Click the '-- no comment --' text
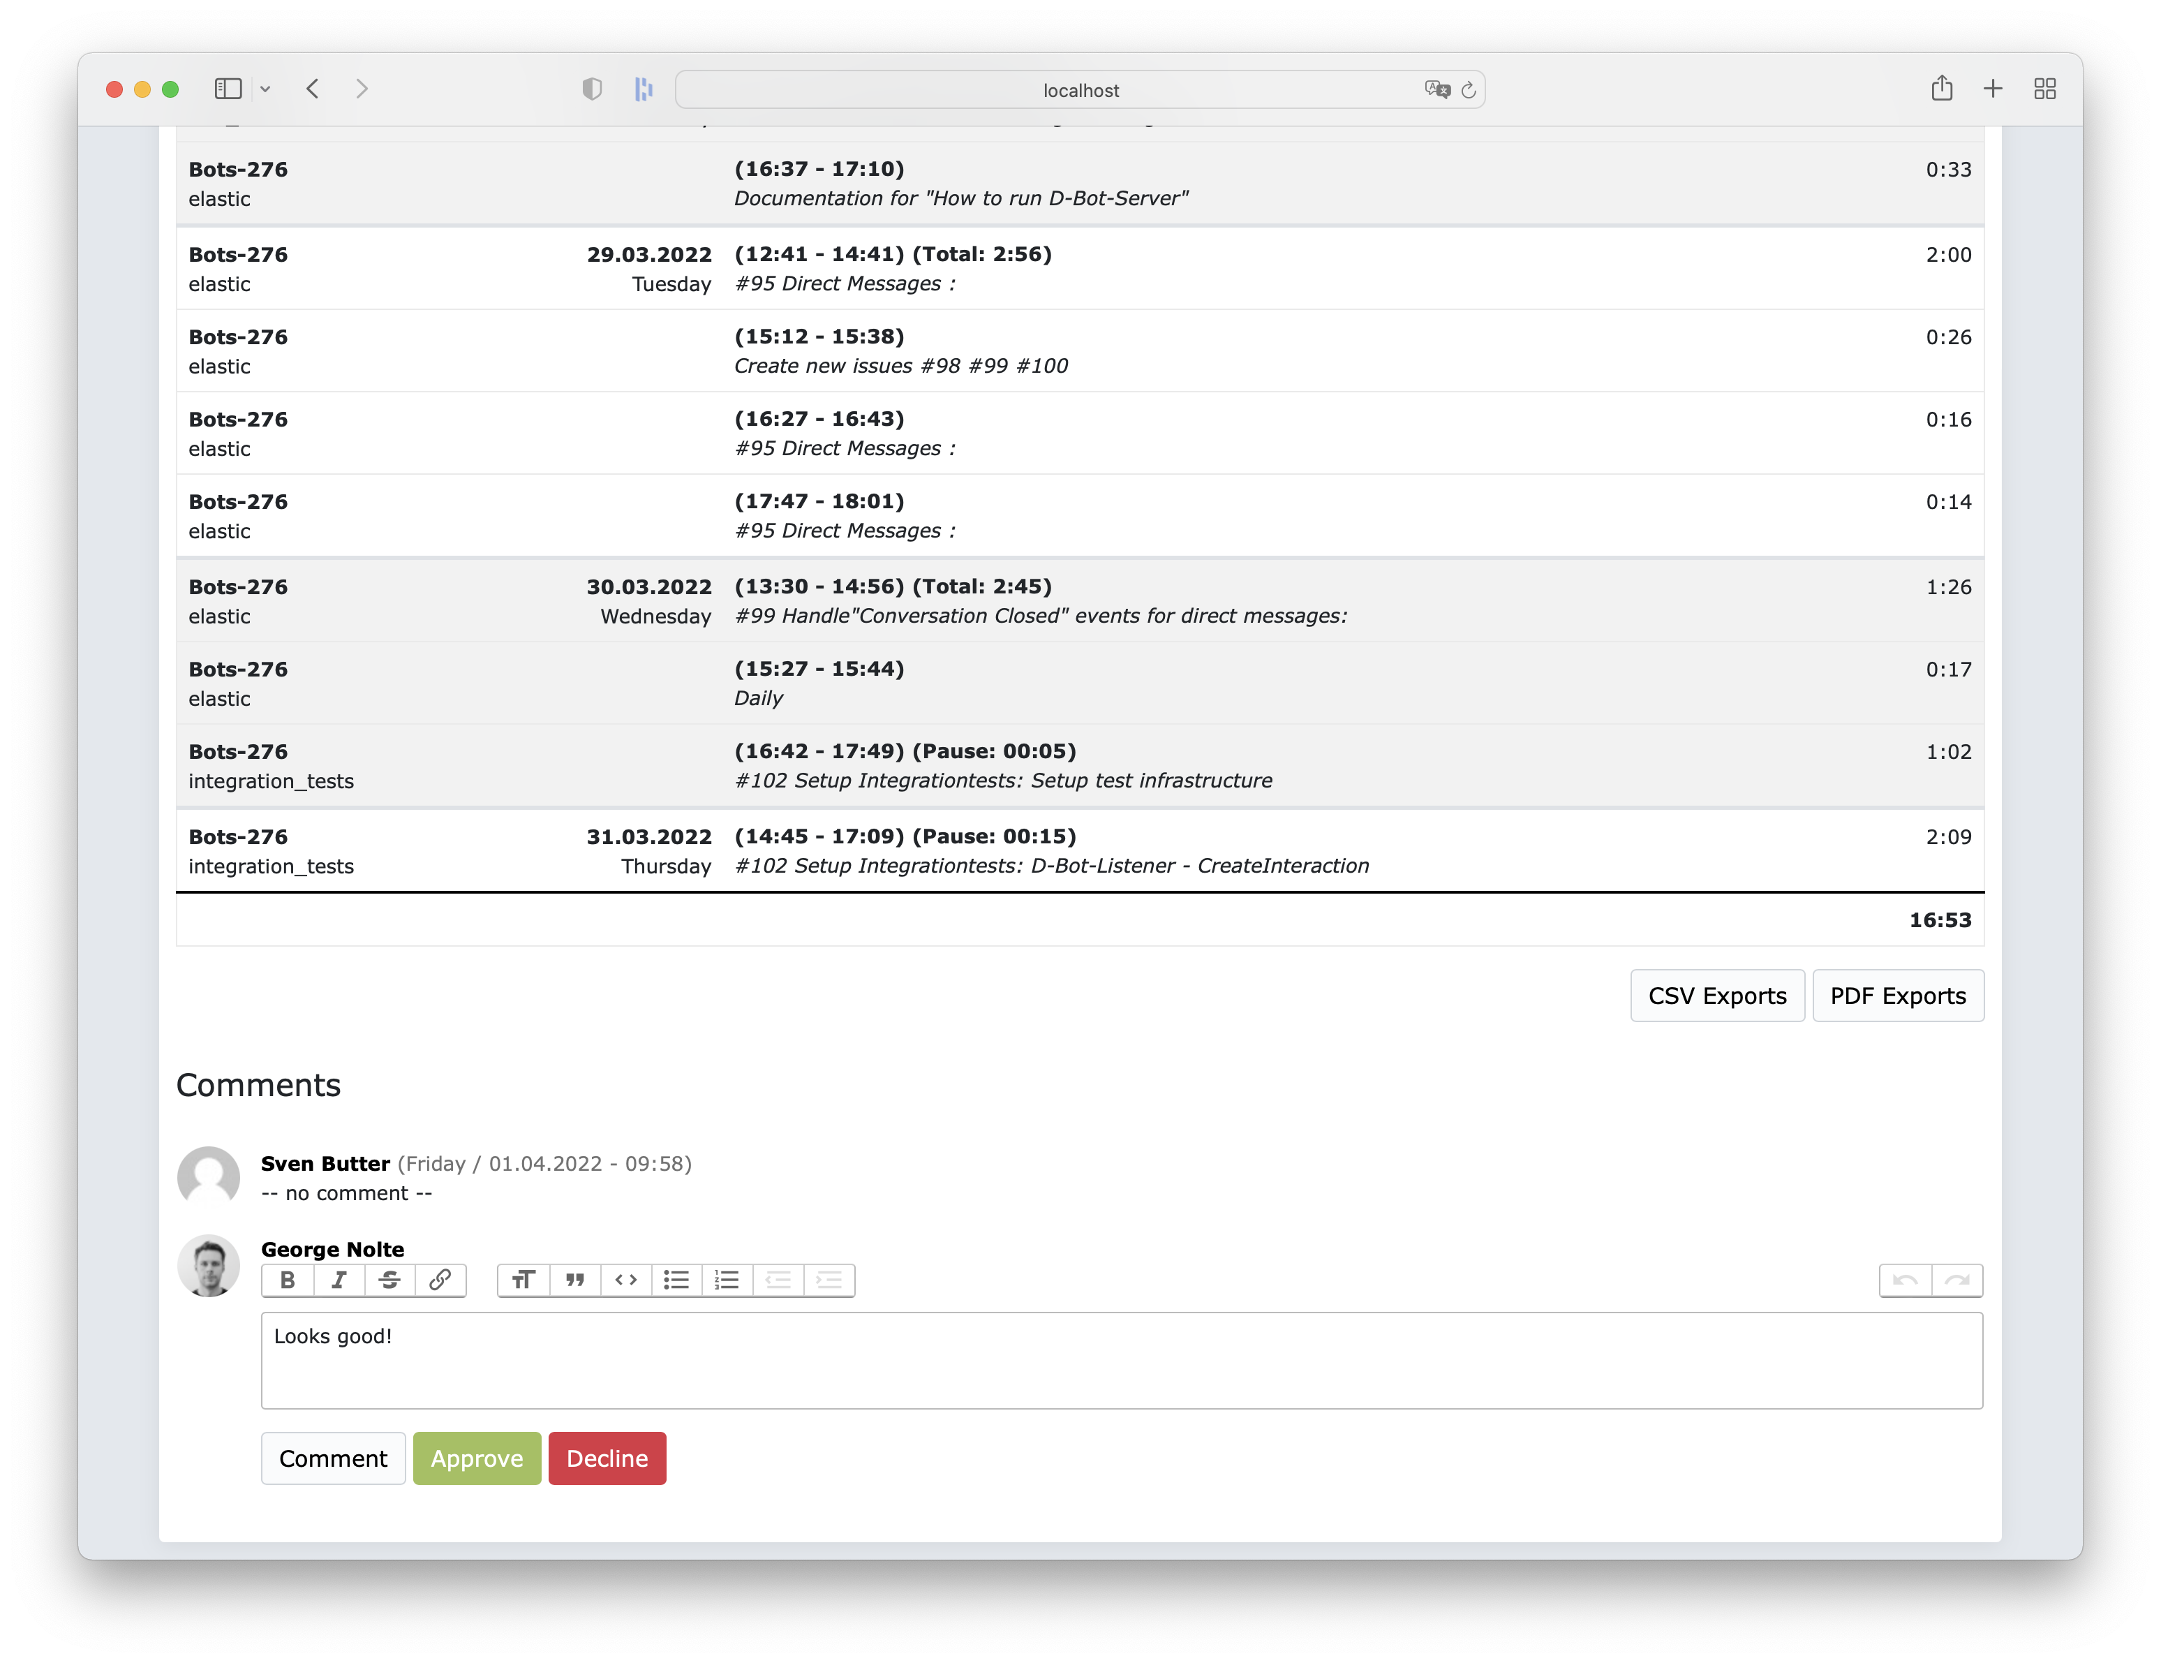2161x1663 pixels. (346, 1194)
